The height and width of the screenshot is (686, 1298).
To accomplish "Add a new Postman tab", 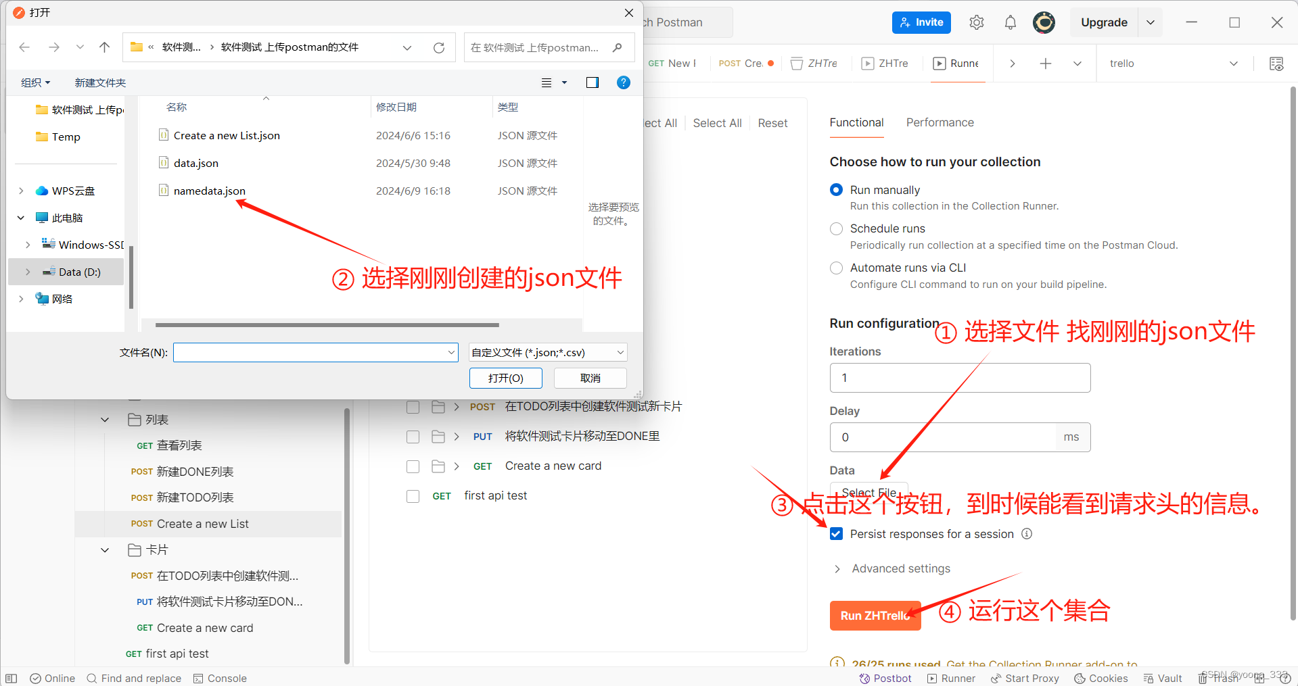I will [1046, 64].
